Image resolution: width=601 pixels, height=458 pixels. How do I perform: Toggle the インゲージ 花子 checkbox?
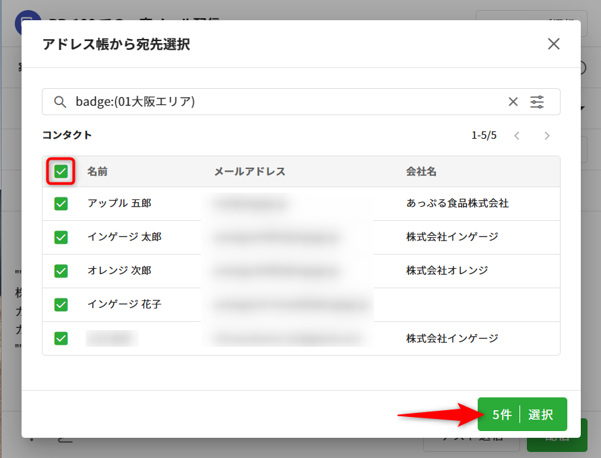tap(61, 304)
